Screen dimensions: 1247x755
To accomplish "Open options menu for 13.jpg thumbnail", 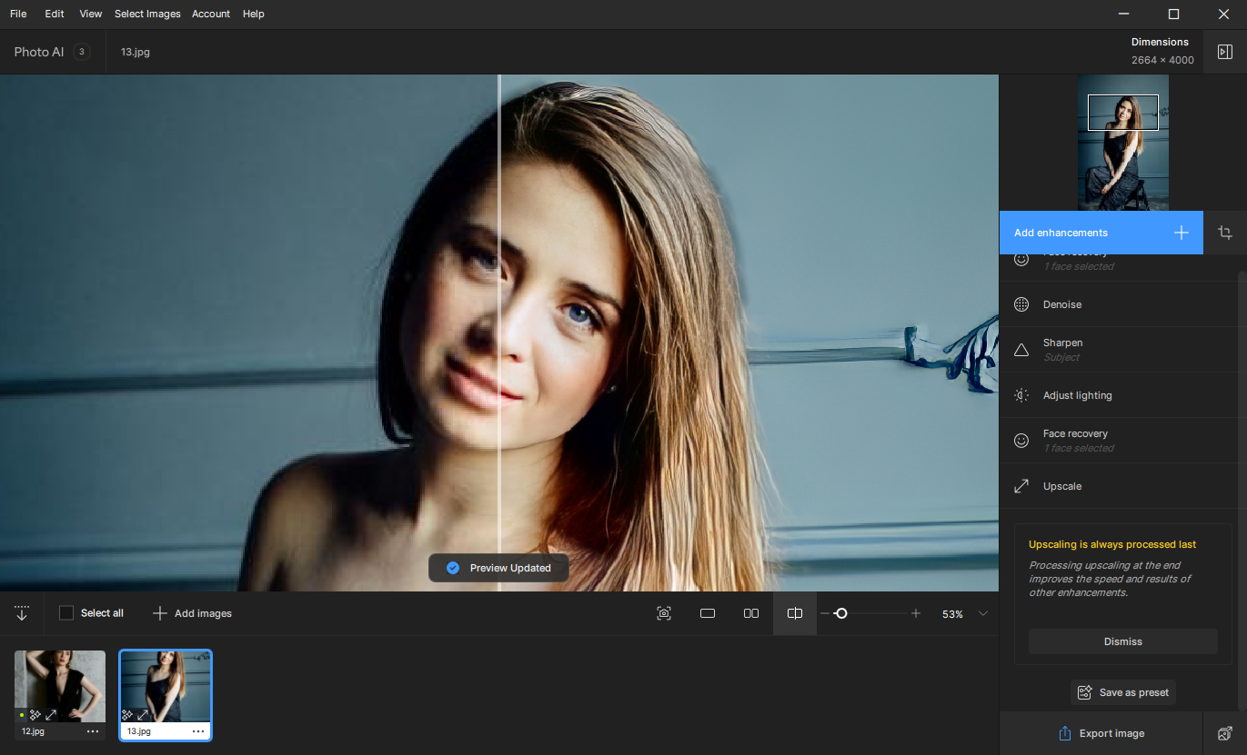I will 198,731.
